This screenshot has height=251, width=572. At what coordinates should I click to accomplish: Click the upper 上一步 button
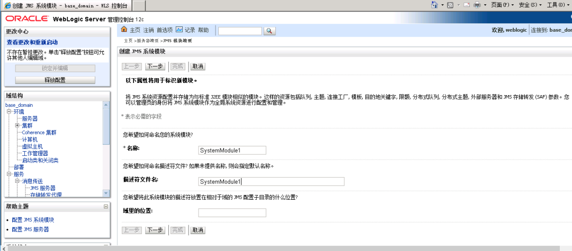[131, 67]
